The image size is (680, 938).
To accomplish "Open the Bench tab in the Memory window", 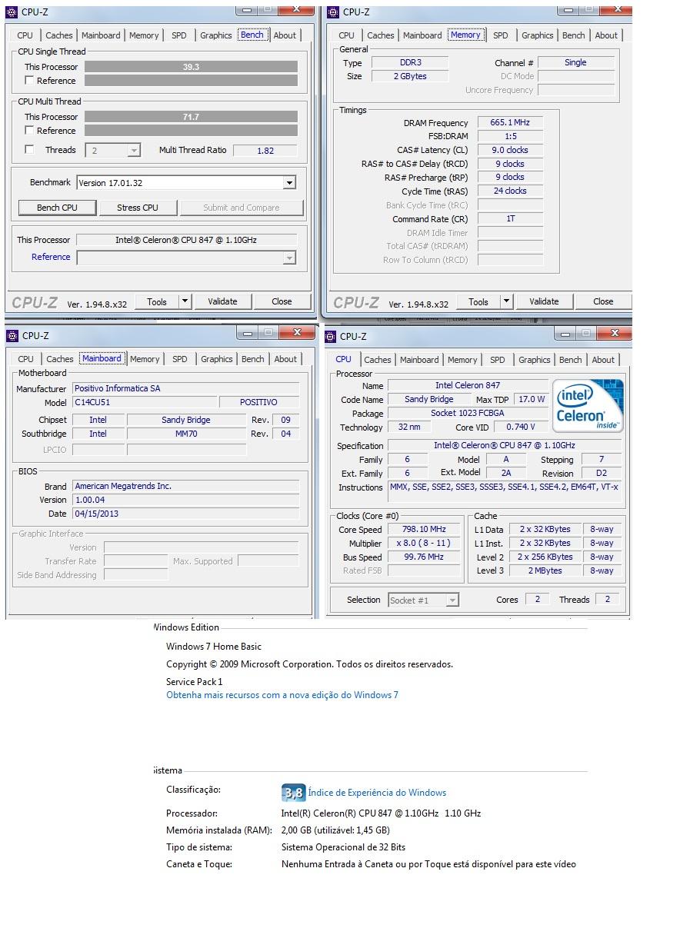I will [574, 35].
